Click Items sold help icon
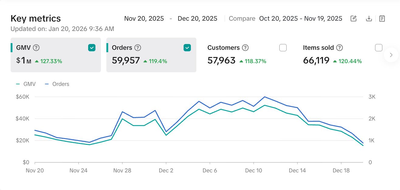Screen dimensions: 400x190 point(340,48)
